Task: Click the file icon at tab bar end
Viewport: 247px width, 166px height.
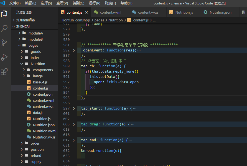Action: tap(243, 12)
